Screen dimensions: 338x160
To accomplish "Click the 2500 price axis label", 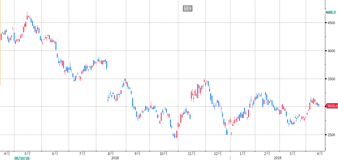I will (331, 135).
